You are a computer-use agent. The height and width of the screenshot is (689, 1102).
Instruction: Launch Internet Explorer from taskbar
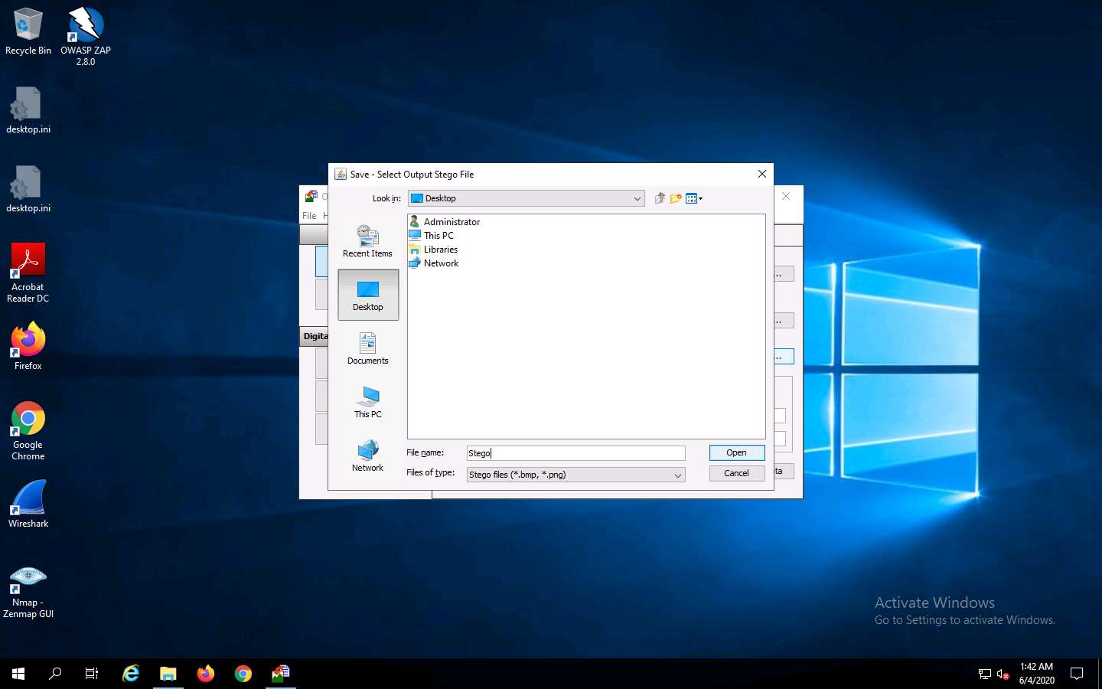[x=131, y=674]
